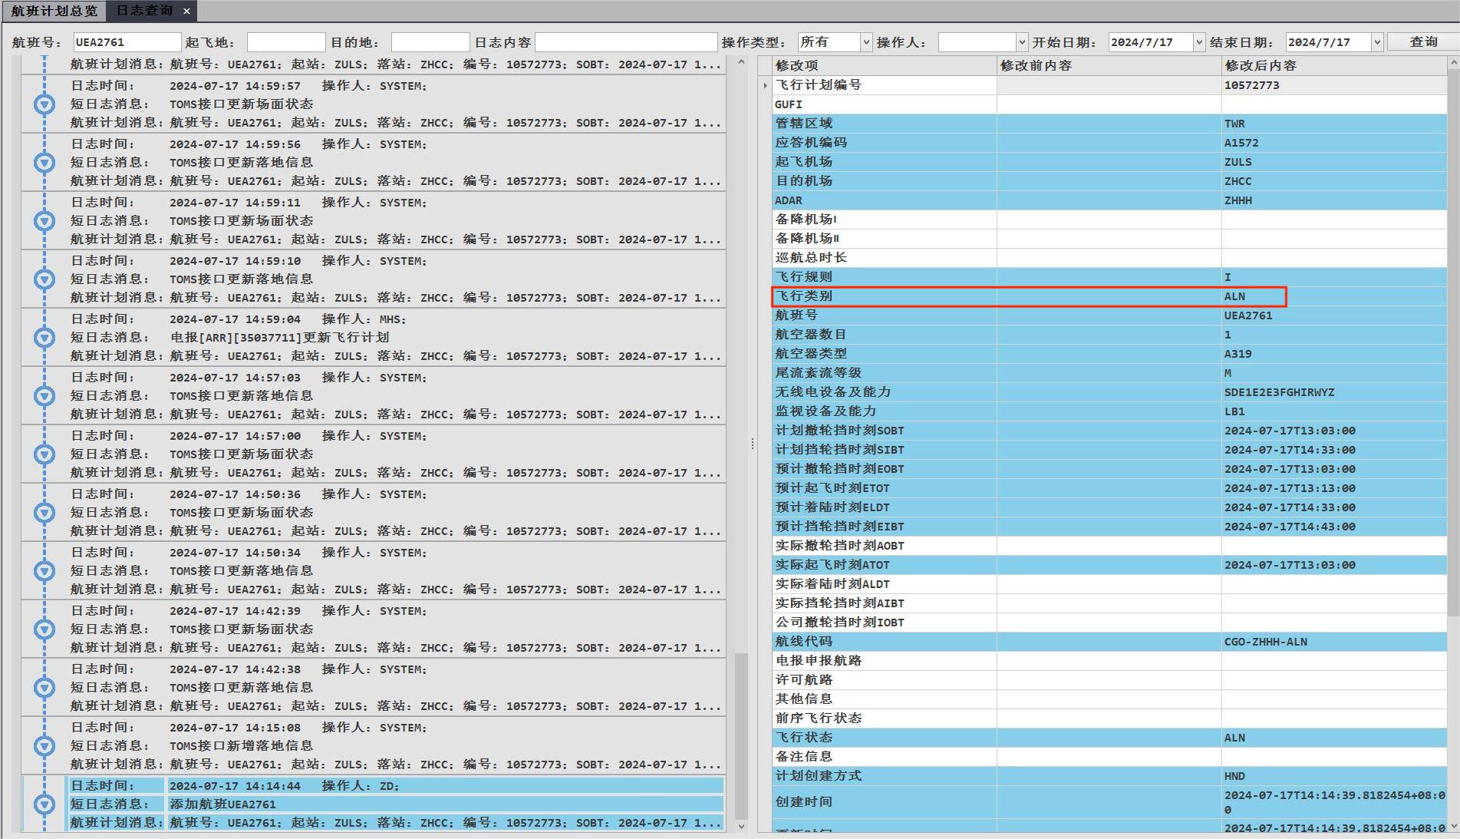This screenshot has height=839, width=1460.
Task: Open the 操作类型 dropdown
Action: tap(866, 42)
